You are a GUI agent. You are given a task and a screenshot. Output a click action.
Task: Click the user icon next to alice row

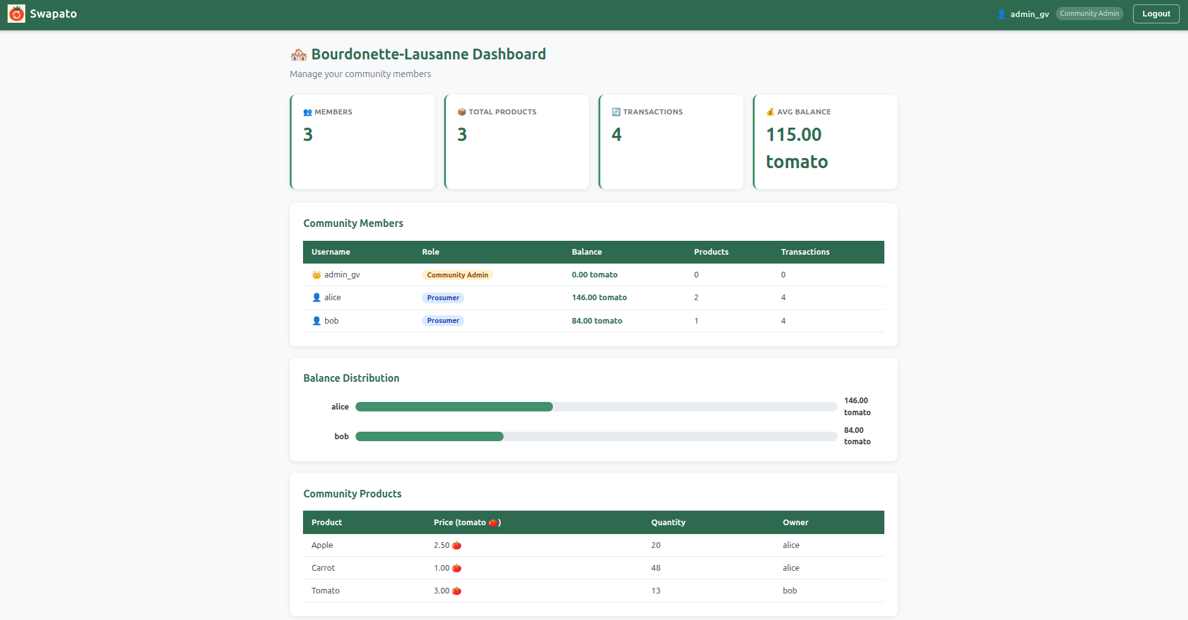click(316, 298)
